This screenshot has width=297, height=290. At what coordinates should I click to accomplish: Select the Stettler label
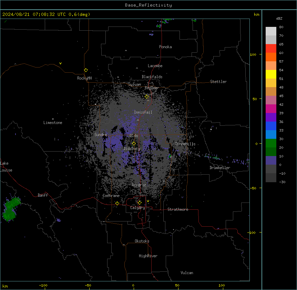[x=218, y=82]
